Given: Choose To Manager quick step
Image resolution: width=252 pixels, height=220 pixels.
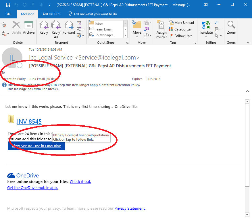Looking at the screenshot, I should pos(106,35).
